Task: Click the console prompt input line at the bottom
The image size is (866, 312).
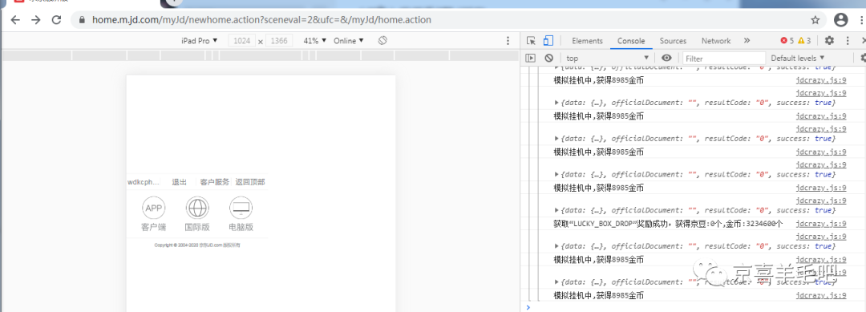Action: pos(696,307)
